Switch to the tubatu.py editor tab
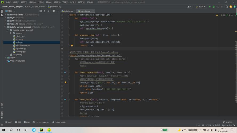 pos(68,11)
